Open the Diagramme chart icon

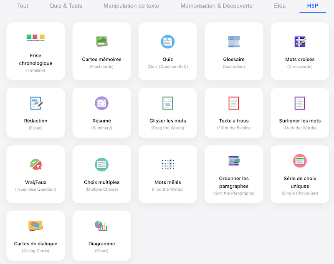point(101,226)
